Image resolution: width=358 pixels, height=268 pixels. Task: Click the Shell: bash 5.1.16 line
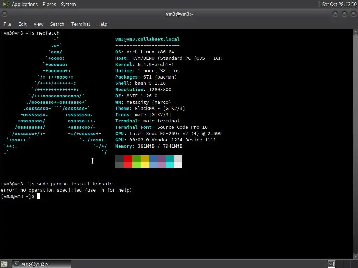(141, 83)
